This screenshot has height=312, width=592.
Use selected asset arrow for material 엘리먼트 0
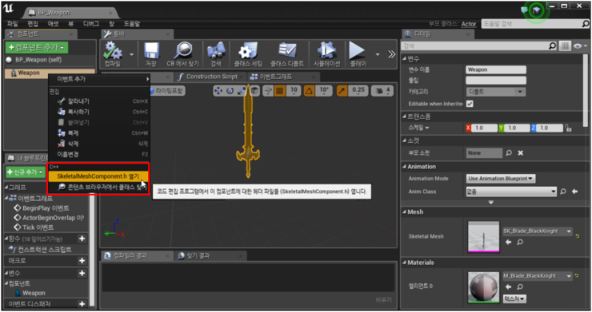coord(508,286)
